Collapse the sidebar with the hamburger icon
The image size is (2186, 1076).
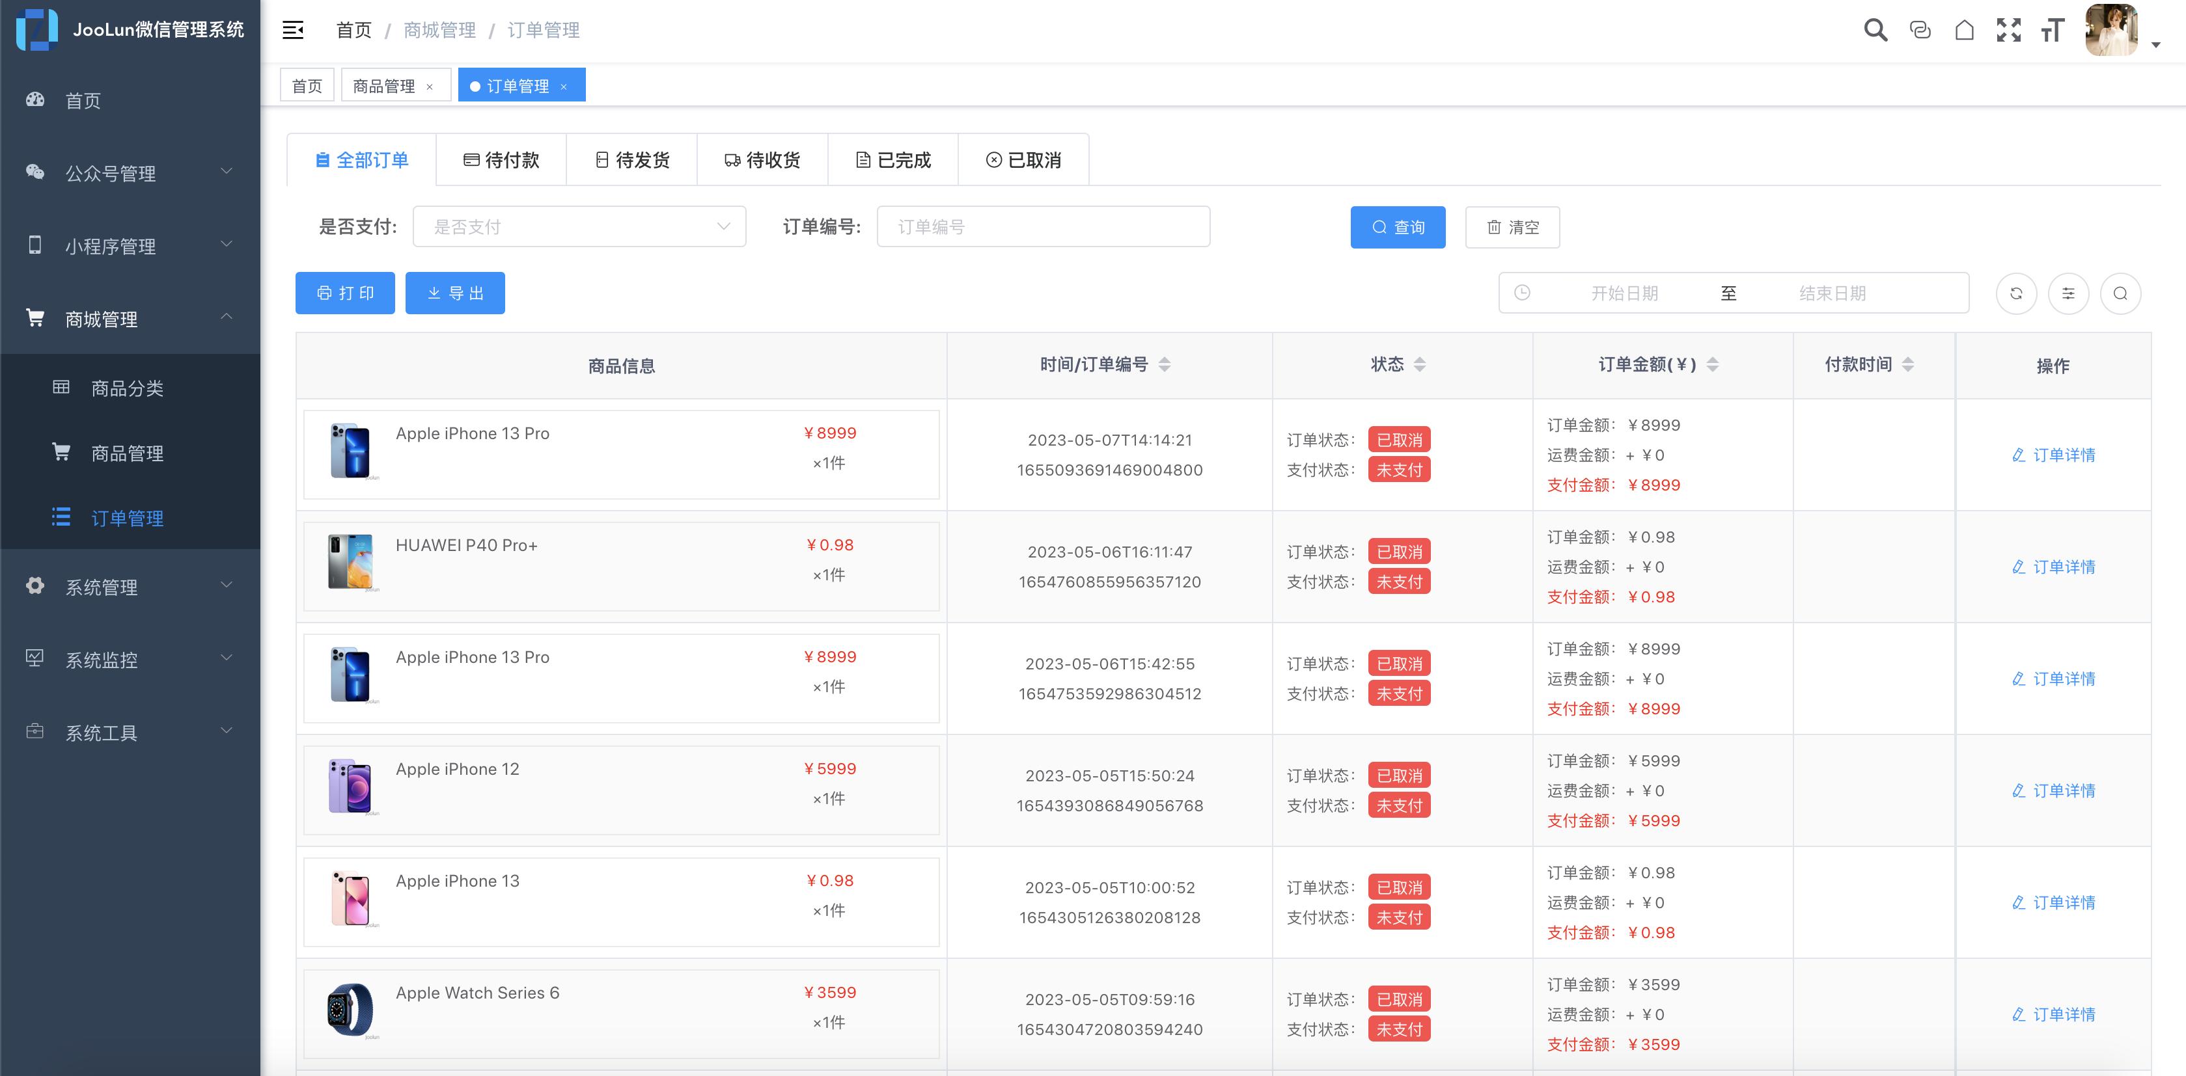[293, 30]
